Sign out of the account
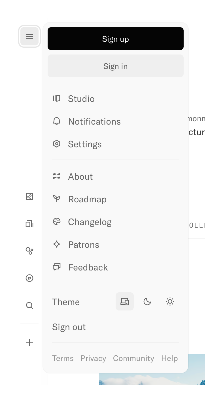223x403 pixels. [69, 327]
